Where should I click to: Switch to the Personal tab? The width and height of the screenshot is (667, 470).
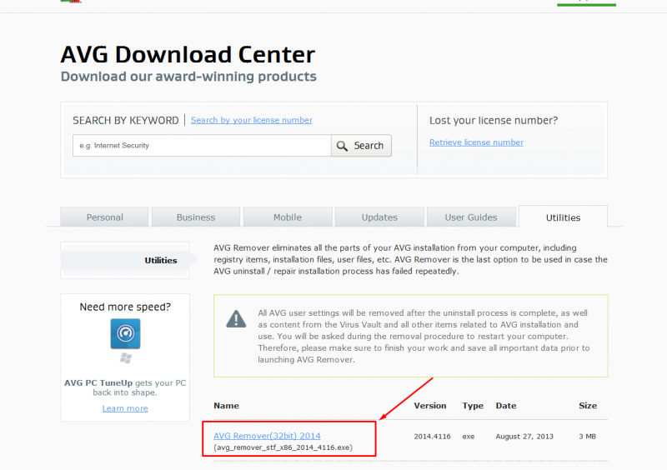104,217
